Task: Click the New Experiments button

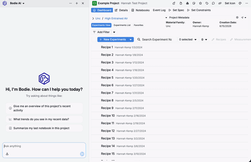Action: click(113, 40)
